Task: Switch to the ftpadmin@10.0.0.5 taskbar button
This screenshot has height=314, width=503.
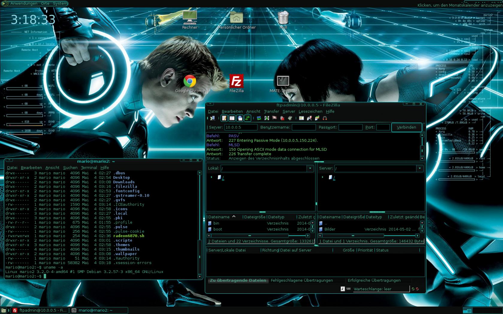Action: [x=40, y=310]
